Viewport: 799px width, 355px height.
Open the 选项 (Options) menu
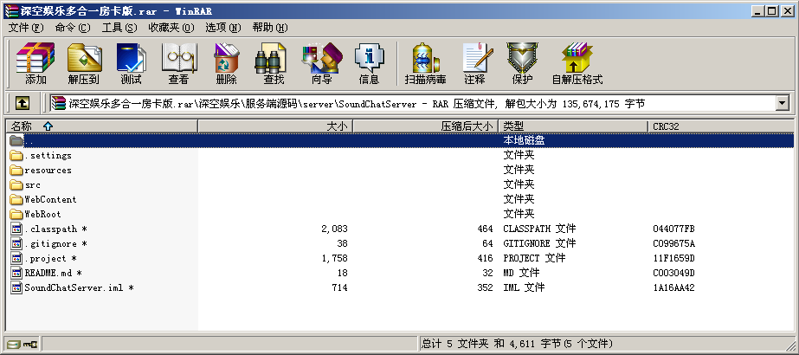(x=222, y=28)
